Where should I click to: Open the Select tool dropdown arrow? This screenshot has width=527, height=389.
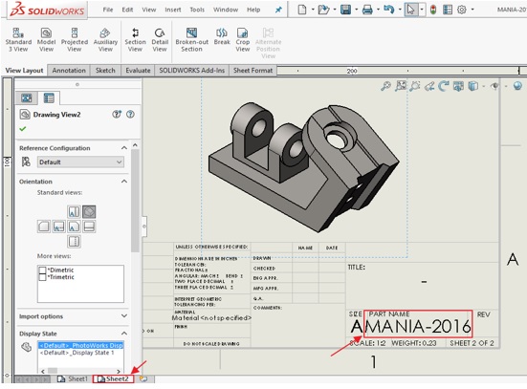422,10
